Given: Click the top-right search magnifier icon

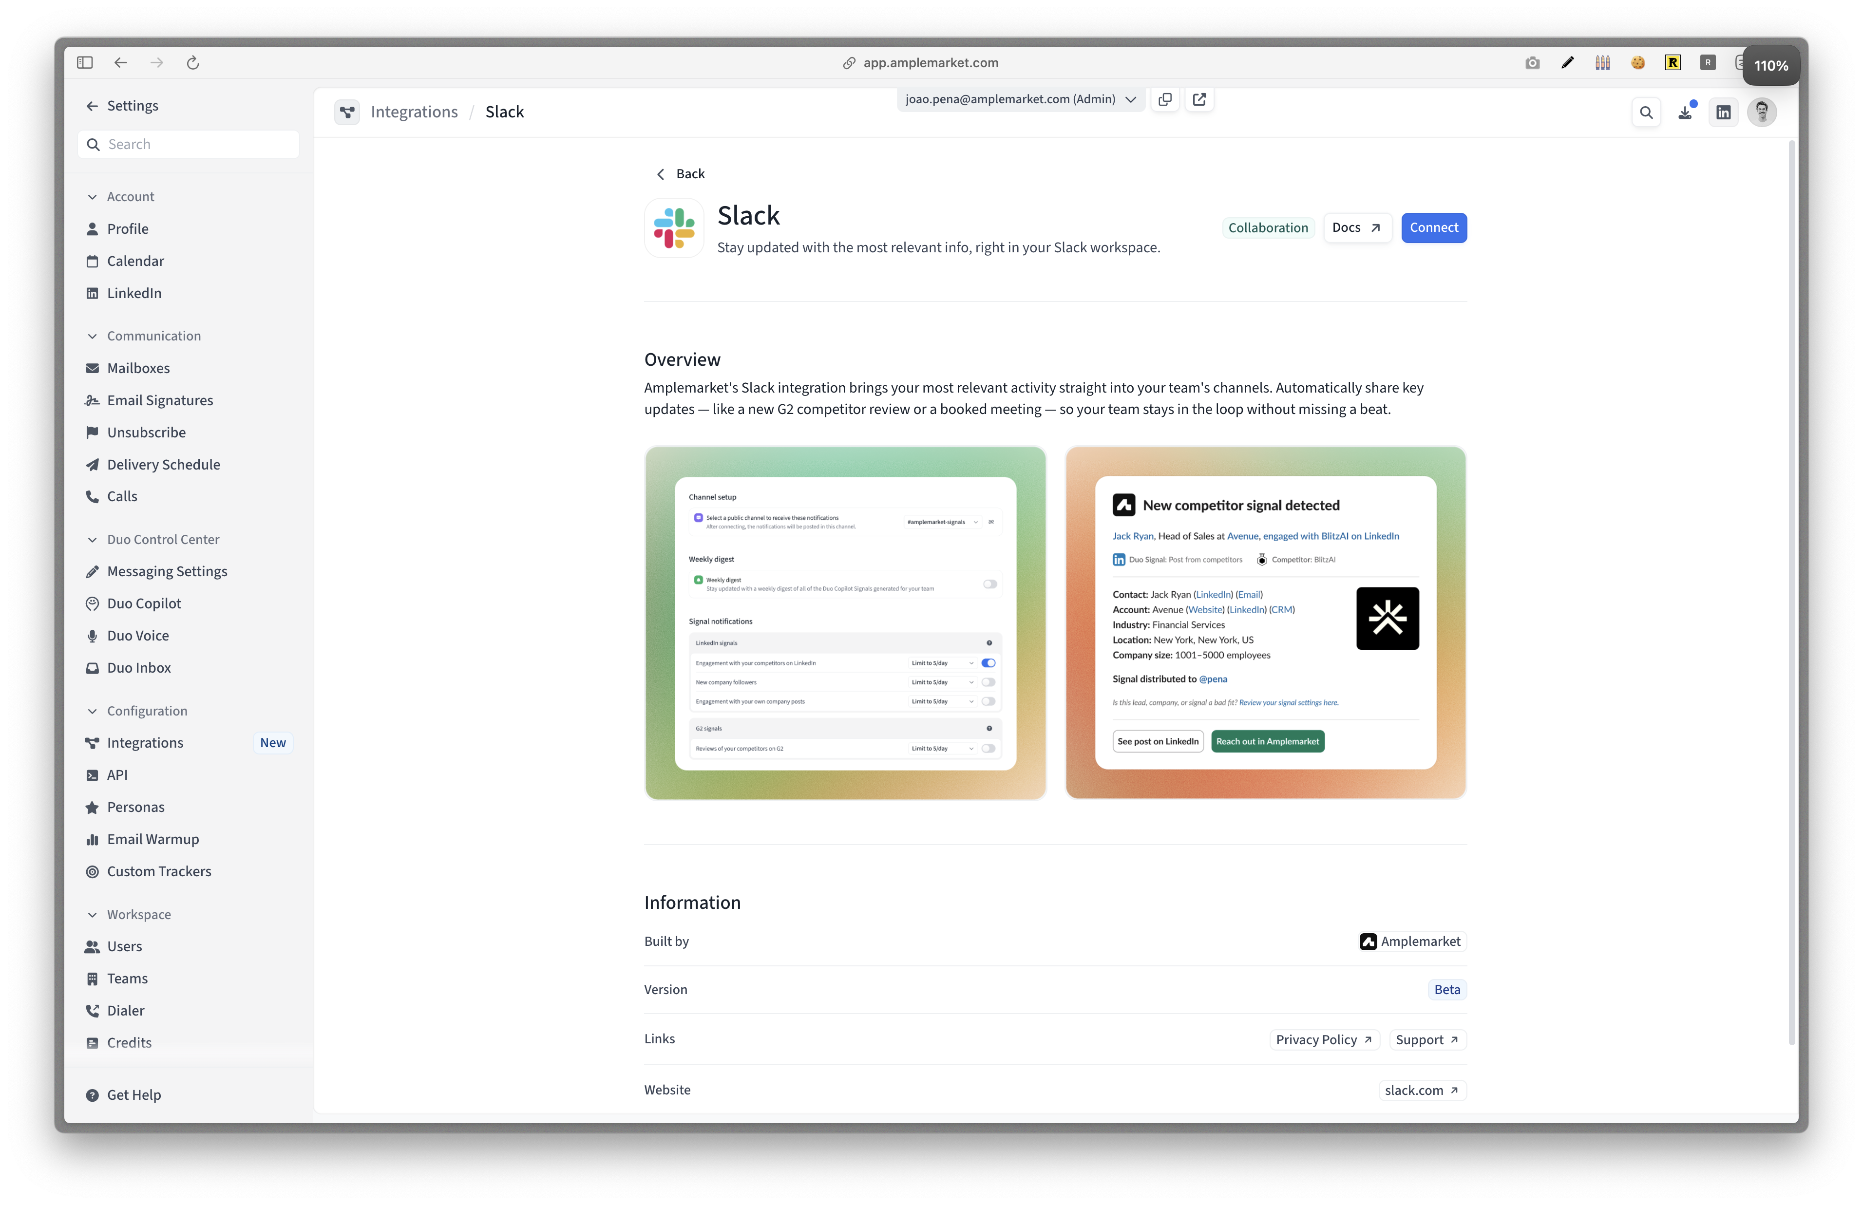Looking at the screenshot, I should pos(1646,112).
